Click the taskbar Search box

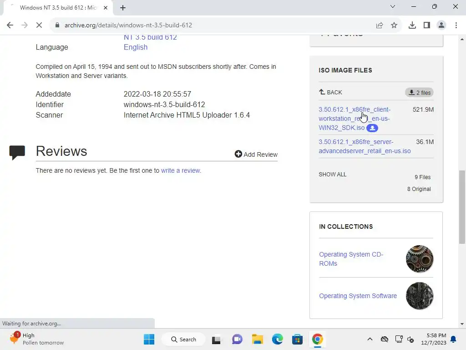183,339
